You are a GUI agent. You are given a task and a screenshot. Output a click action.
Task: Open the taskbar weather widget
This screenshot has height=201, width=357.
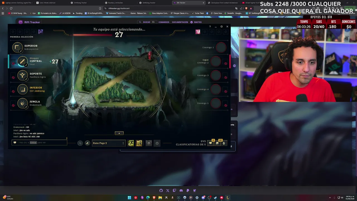(8, 198)
